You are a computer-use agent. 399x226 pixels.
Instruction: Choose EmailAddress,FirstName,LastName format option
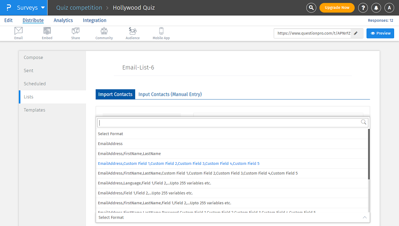[129, 154]
